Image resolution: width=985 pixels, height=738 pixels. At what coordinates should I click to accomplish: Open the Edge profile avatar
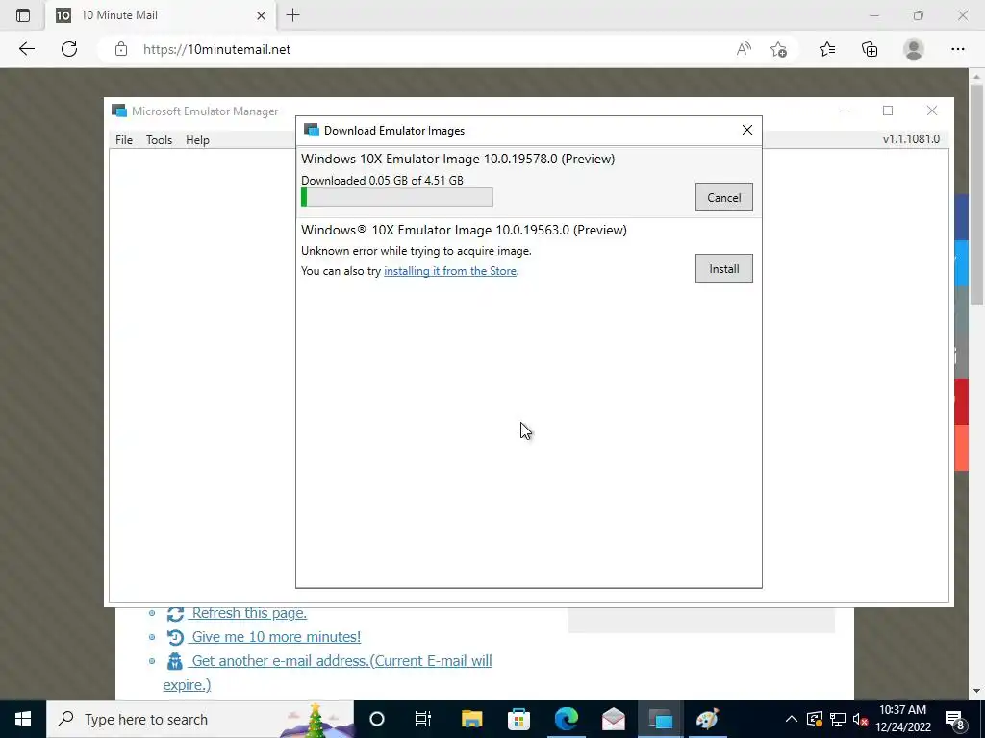click(x=914, y=49)
